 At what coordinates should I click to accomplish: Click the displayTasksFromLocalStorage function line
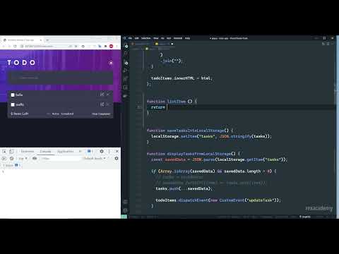tap(194, 154)
